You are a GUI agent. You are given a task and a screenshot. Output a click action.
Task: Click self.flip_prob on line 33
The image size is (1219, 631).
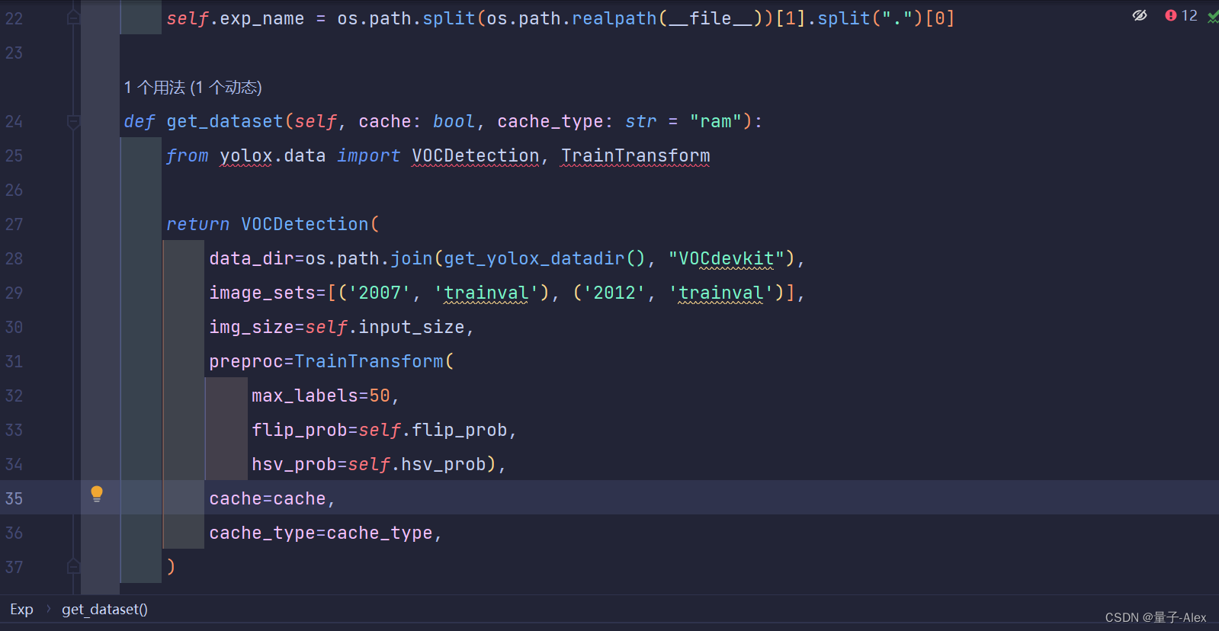(433, 430)
